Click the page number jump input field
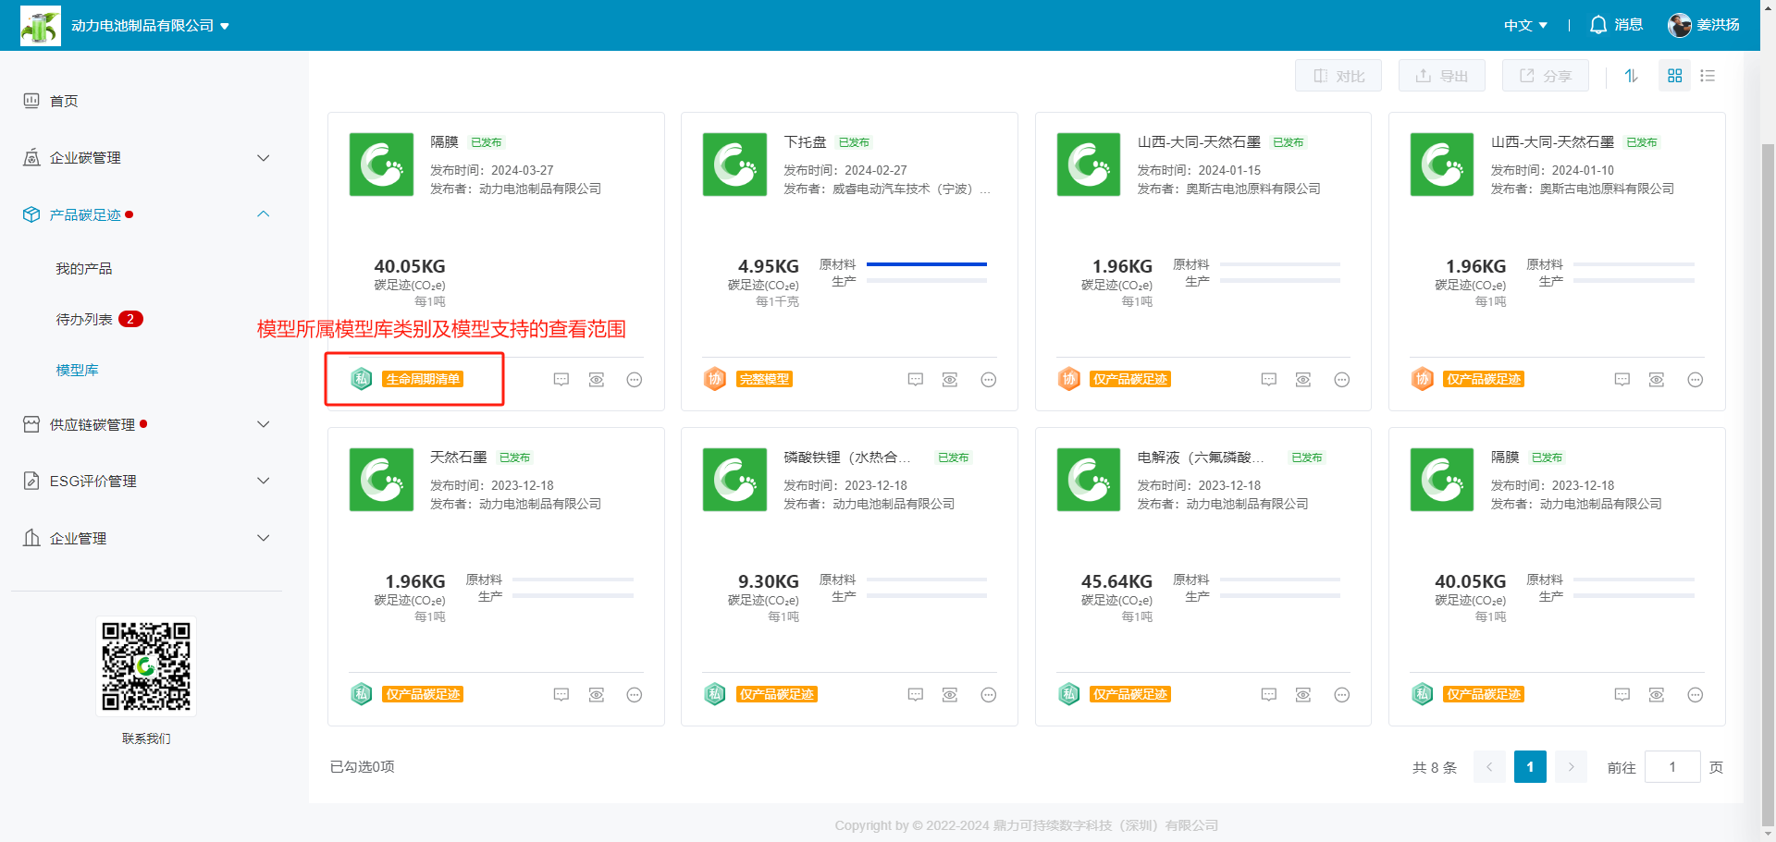Screen dimensions: 1776x842 pos(1671,767)
